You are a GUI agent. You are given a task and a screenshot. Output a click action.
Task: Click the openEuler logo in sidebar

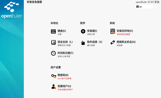12,10
